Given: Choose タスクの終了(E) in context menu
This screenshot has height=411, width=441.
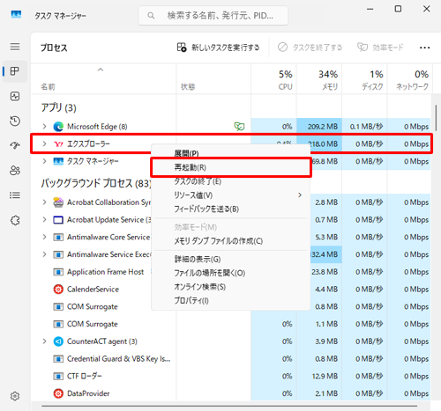Looking at the screenshot, I should pos(231,181).
